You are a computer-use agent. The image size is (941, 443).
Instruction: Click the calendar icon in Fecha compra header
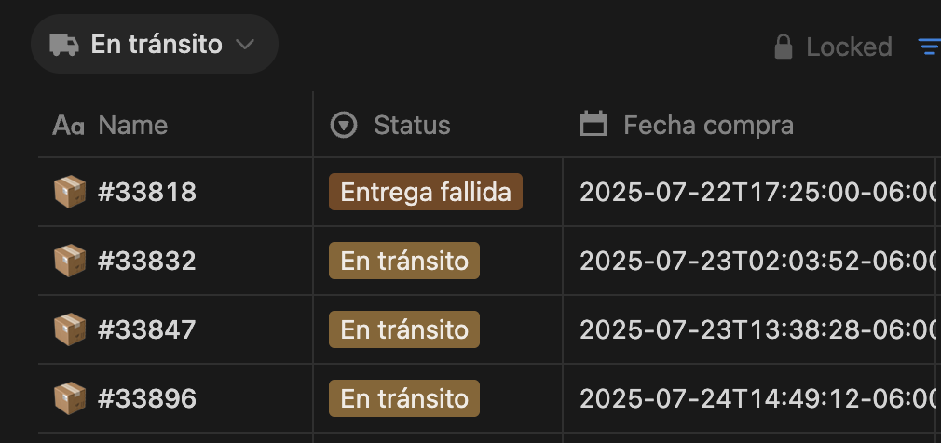(x=593, y=125)
